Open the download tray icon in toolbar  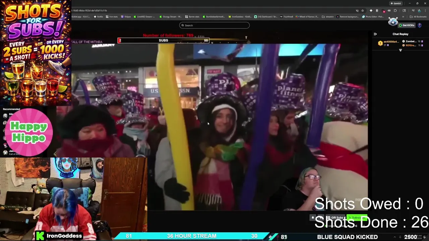coord(413,11)
